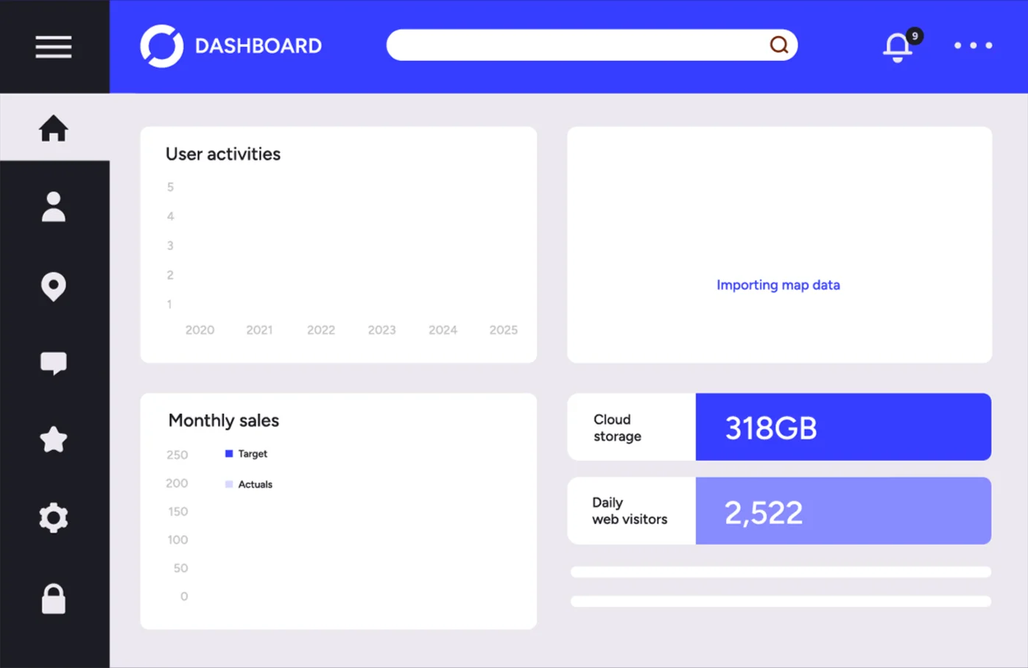Open favorites with the star icon
This screenshot has width=1028, height=668.
54,440
